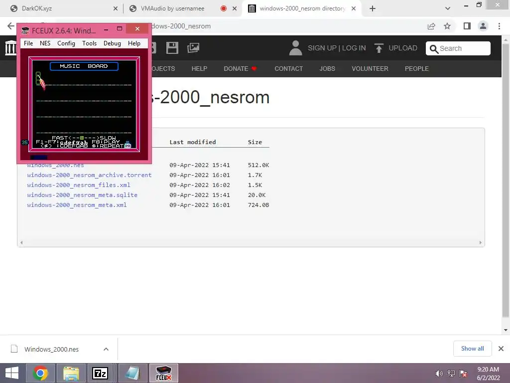Click the volume speaker tray icon
The width and height of the screenshot is (510, 383).
(439, 374)
